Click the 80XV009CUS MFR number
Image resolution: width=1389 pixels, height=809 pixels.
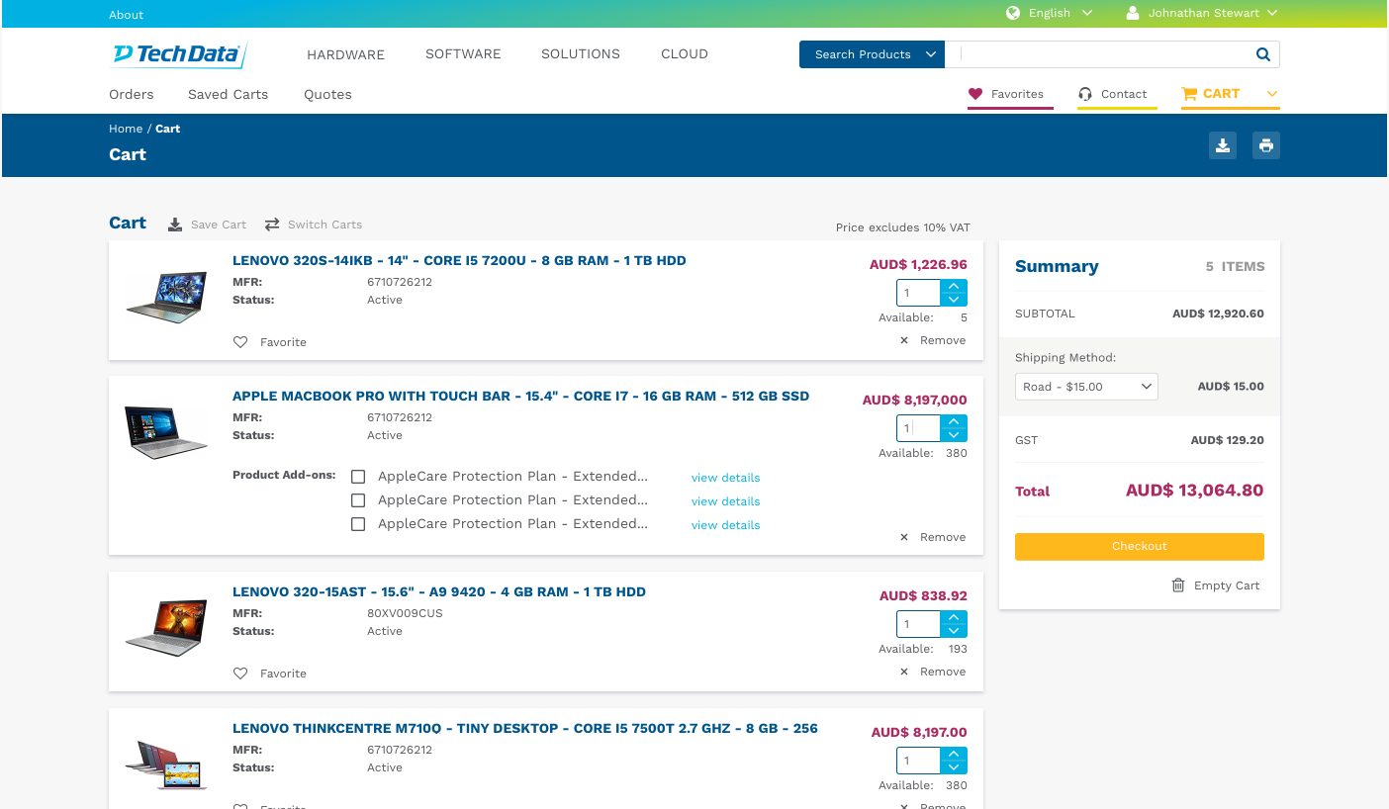click(405, 613)
